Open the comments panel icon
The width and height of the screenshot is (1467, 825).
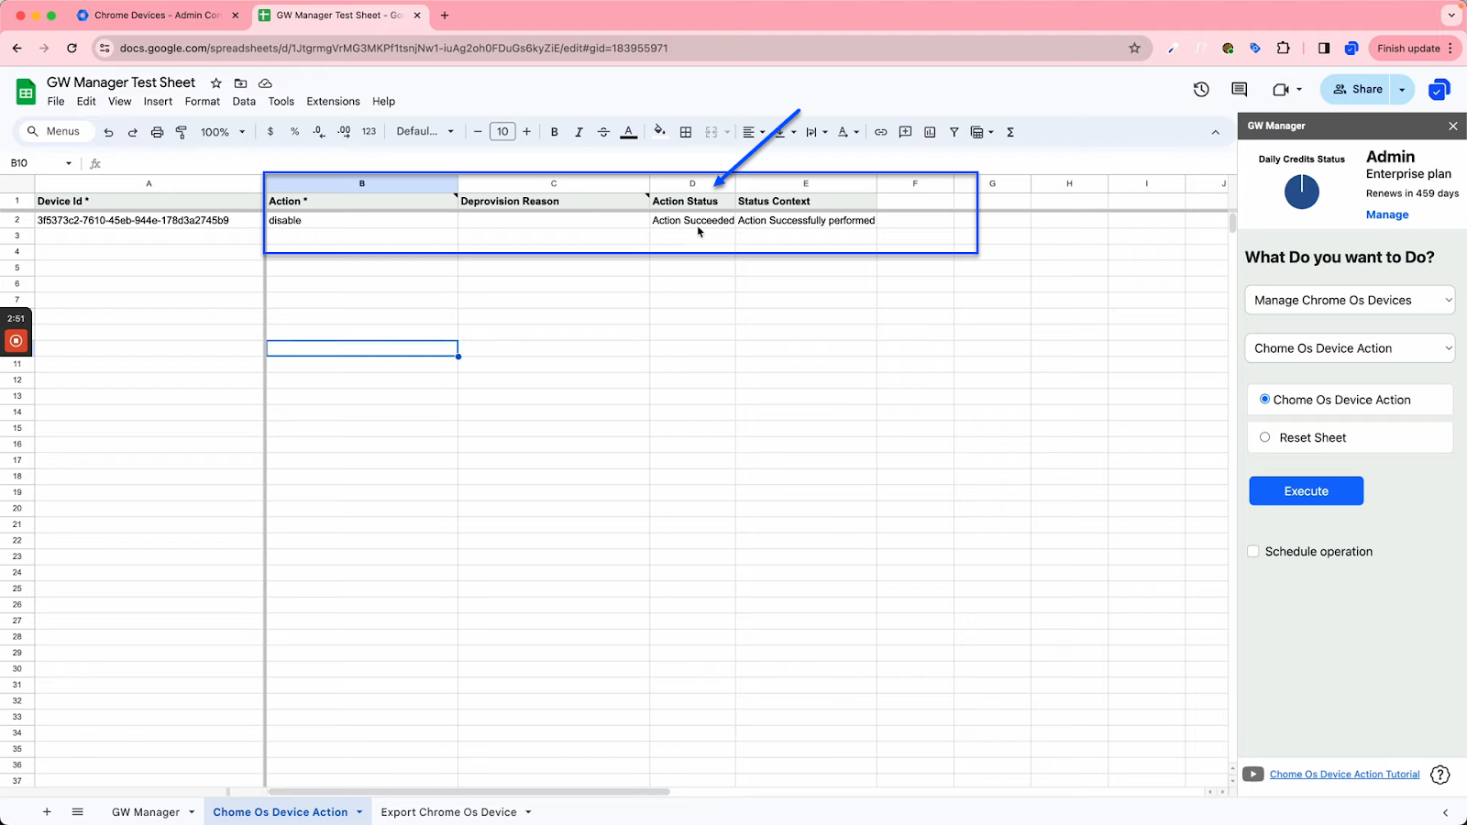(1240, 89)
